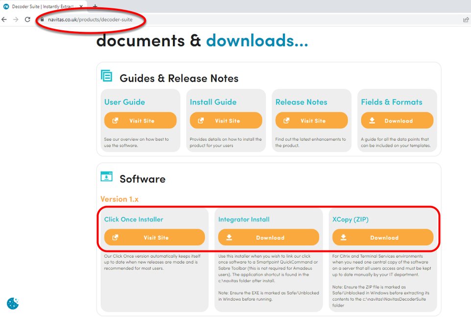Download the Integrator Install
Screen dimensions: 471x319
click(x=268, y=237)
